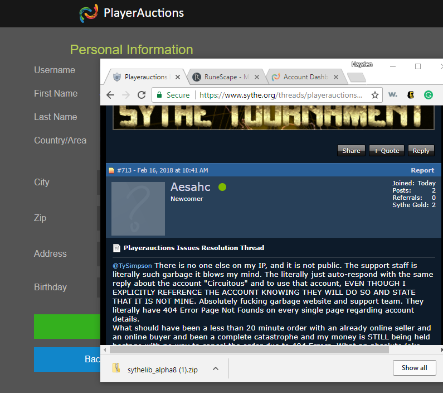This screenshot has height=393, width=443.
Task: Click the green padlock Secure indicator
Action: click(173, 95)
